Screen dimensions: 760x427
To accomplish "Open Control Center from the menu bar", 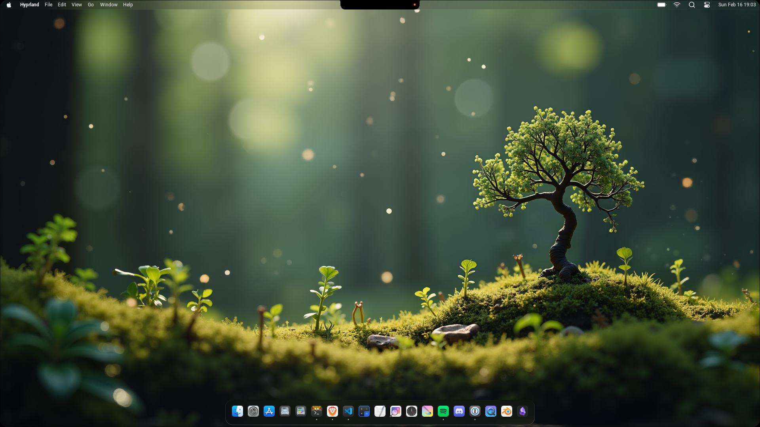I will (x=707, y=5).
